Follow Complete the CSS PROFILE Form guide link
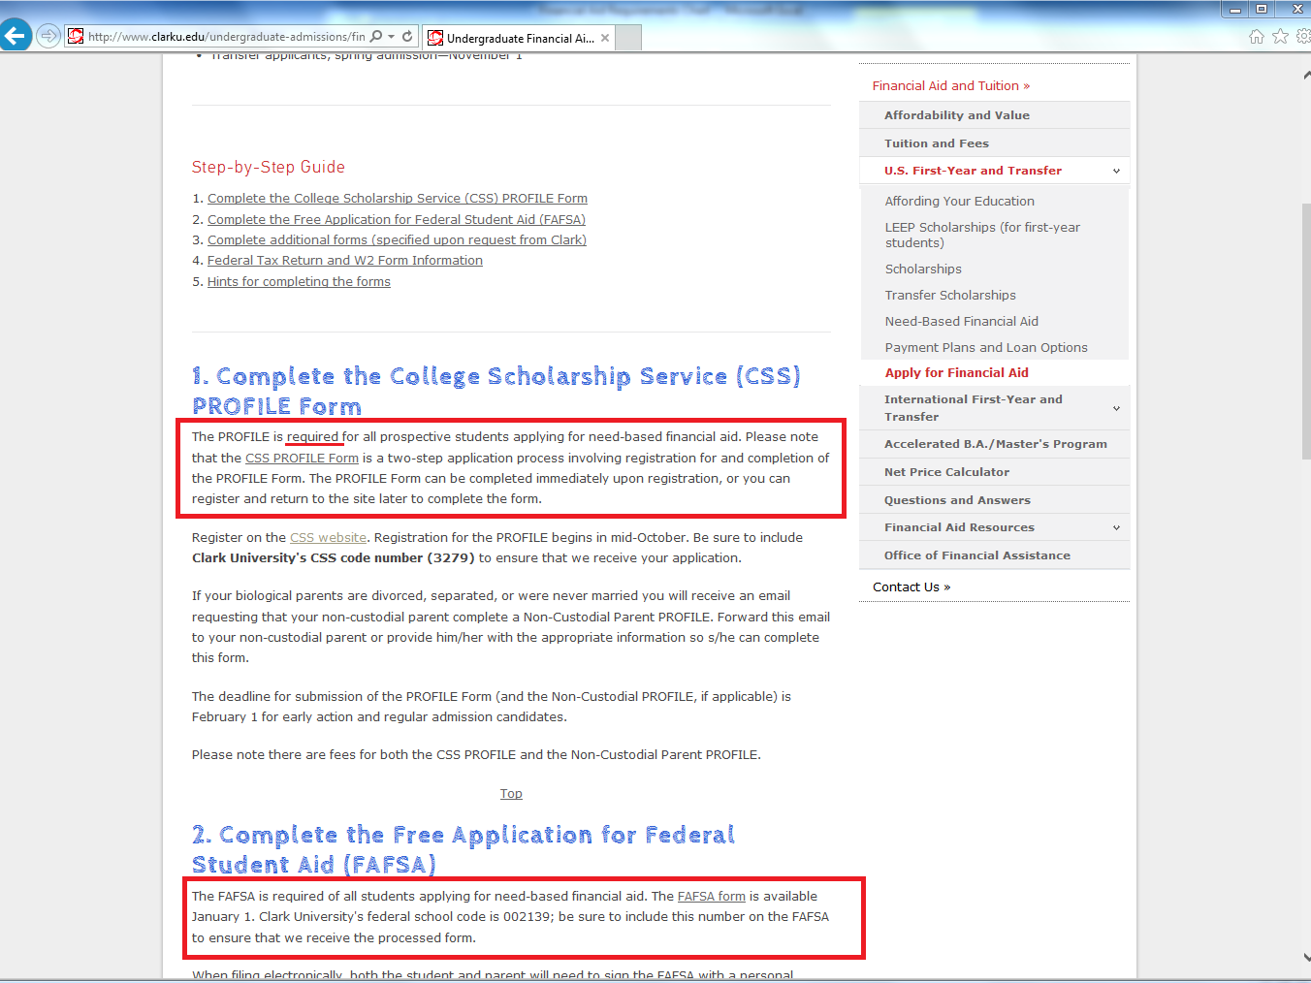Image resolution: width=1311 pixels, height=983 pixels. click(x=398, y=198)
